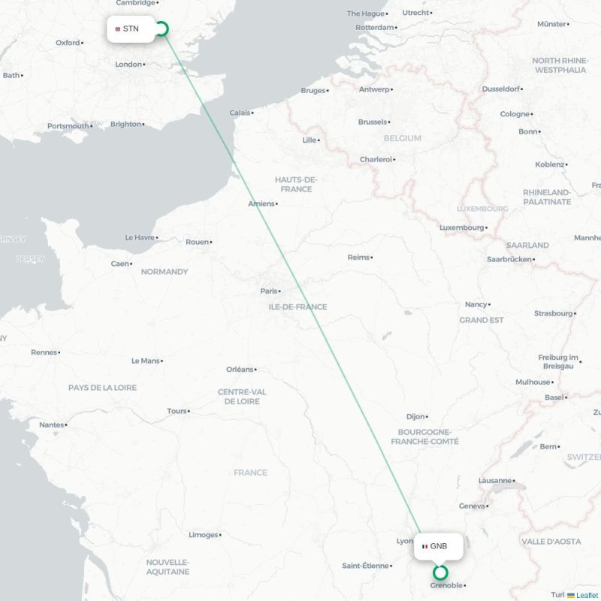
Task: Click the Strasbourg city label
Action: tap(554, 313)
